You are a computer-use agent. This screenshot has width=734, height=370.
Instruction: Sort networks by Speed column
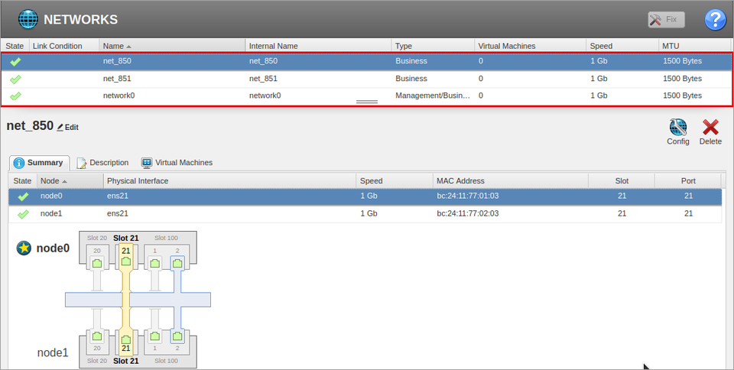coord(622,46)
